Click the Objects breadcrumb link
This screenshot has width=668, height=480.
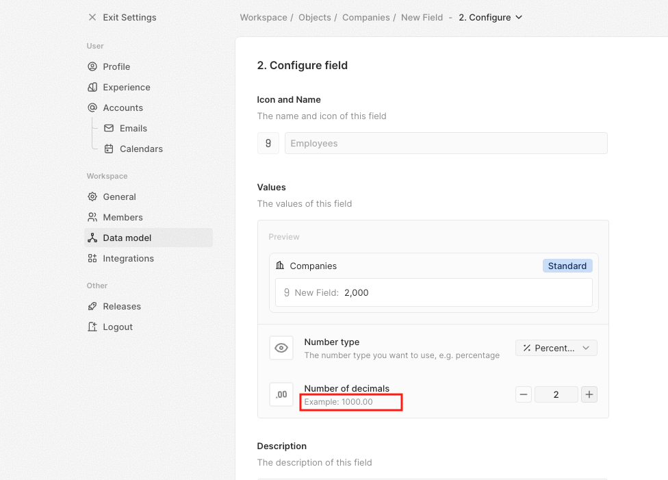[x=315, y=17]
